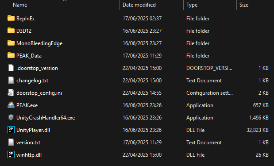Sort by the Date modified column header

tap(139, 5)
